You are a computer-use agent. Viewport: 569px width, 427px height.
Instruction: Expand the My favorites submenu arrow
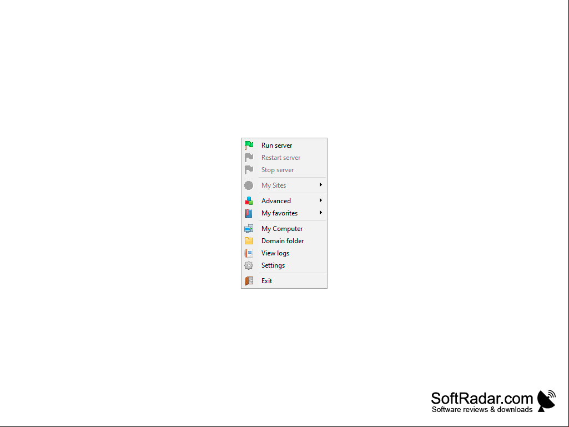point(321,213)
